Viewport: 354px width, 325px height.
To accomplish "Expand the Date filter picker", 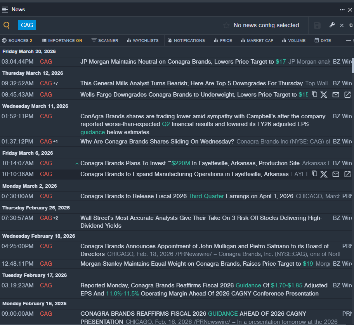I will 323,40.
